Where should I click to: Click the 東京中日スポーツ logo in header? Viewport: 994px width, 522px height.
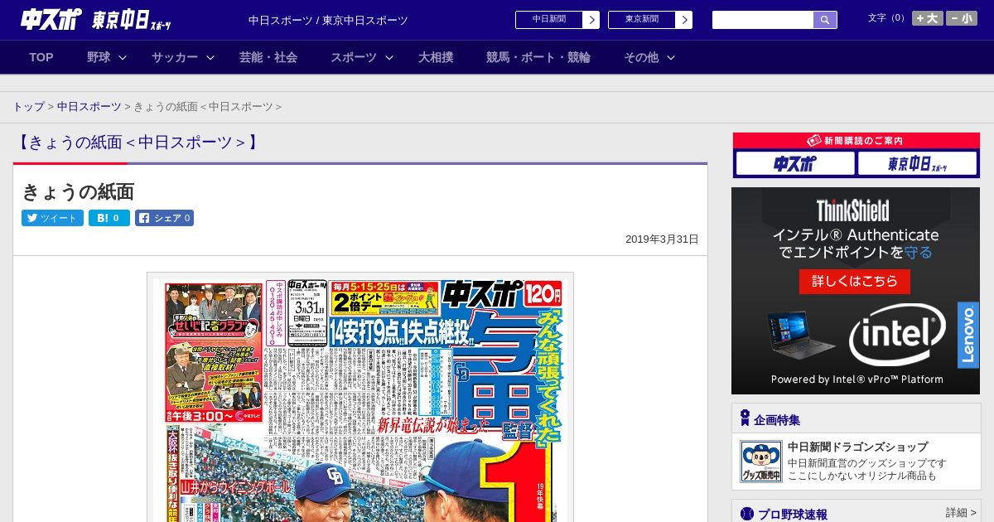click(132, 21)
